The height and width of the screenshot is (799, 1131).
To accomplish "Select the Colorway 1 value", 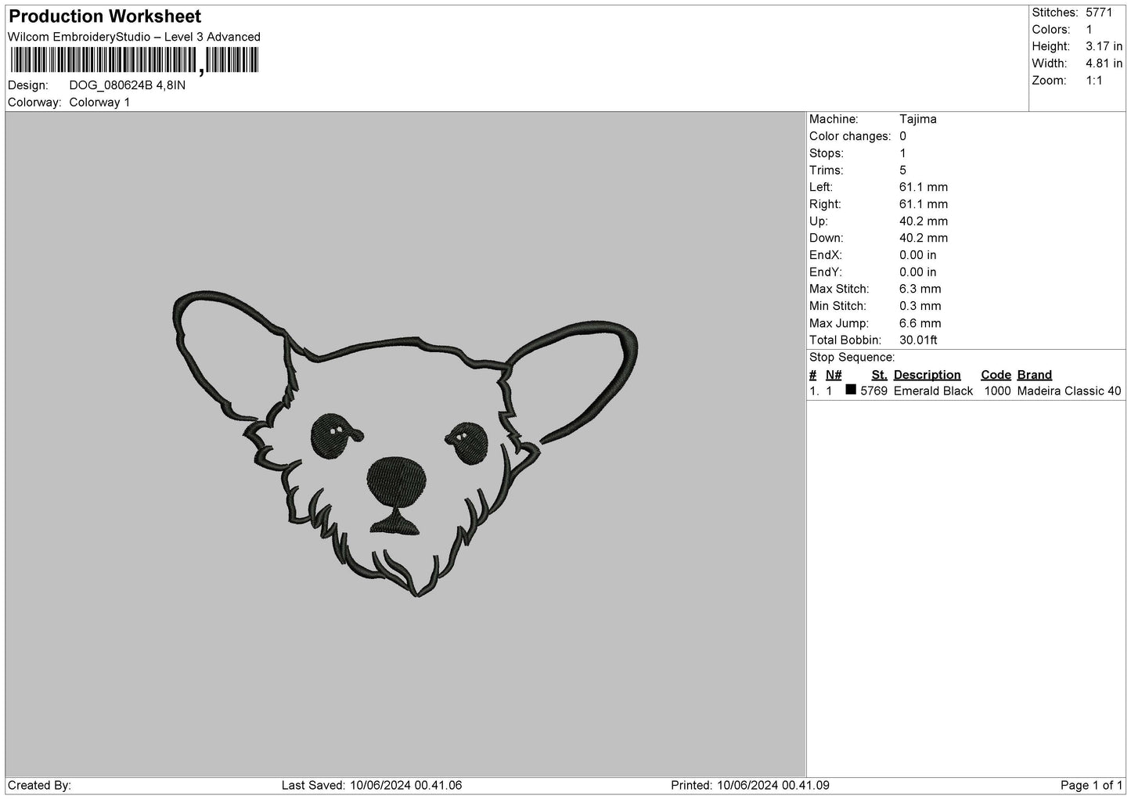I will [99, 103].
